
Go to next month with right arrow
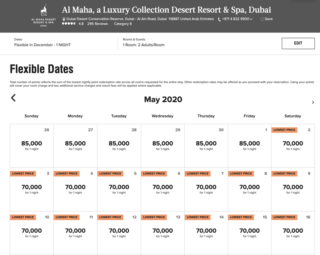tap(313, 102)
